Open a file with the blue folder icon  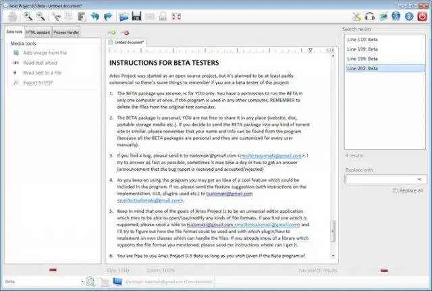[x=124, y=16]
